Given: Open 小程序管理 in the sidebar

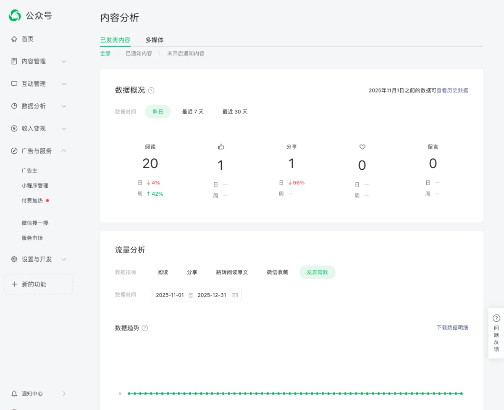Looking at the screenshot, I should pyautogui.click(x=35, y=186).
